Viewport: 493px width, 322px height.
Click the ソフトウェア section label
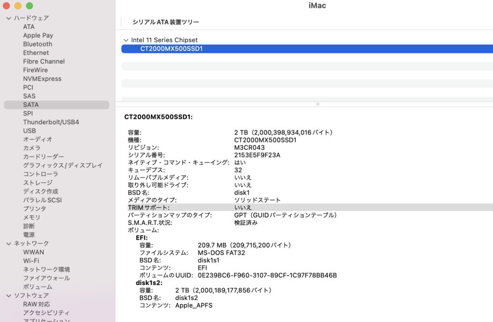(31, 296)
